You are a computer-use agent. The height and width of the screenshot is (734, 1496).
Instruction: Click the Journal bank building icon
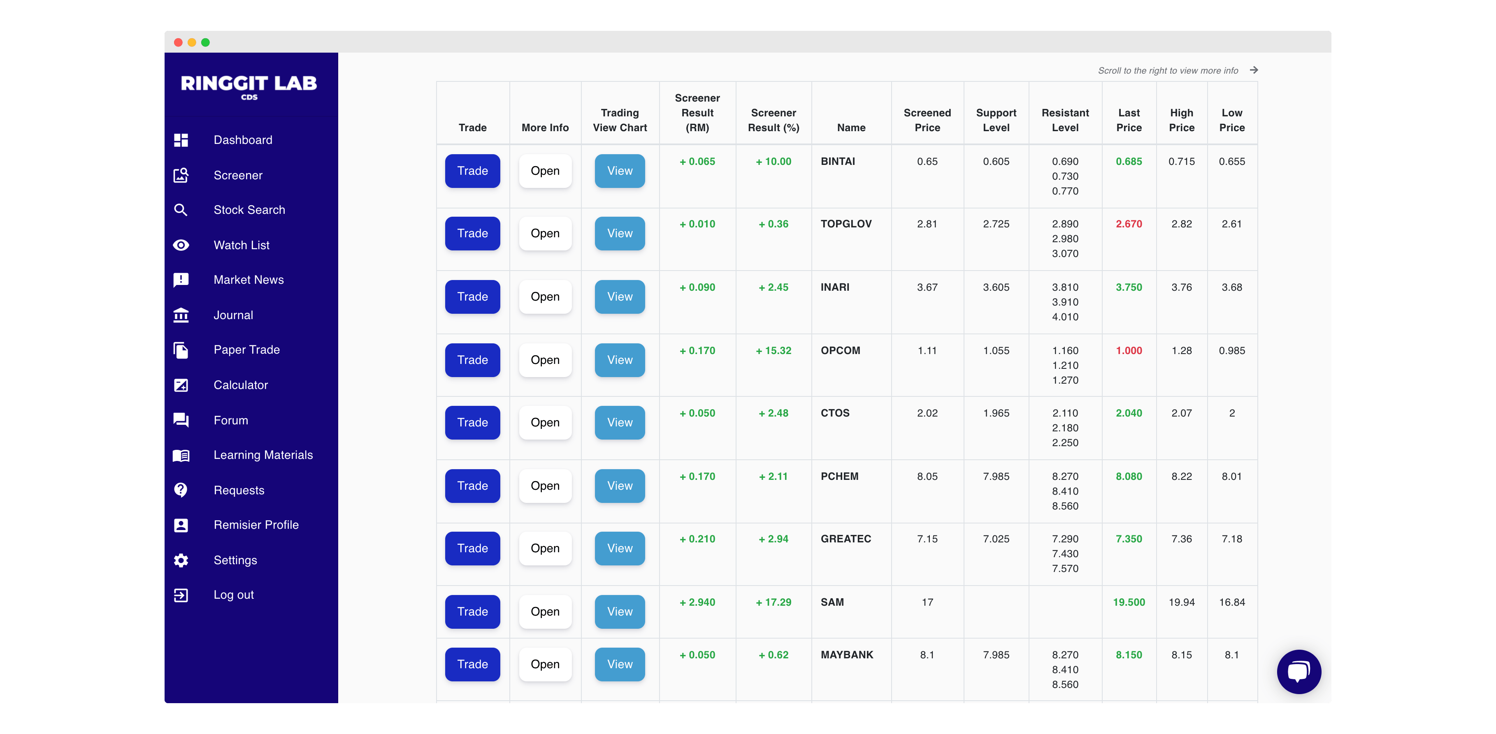pos(181,315)
